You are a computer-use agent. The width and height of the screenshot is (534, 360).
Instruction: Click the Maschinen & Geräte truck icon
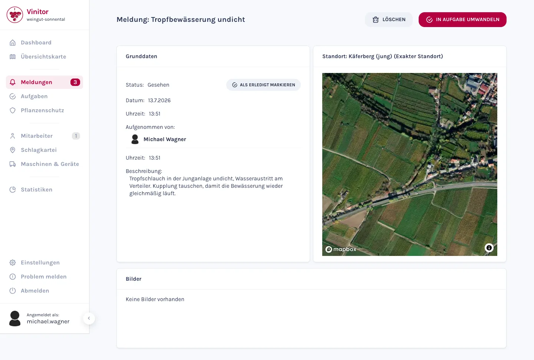click(x=13, y=164)
